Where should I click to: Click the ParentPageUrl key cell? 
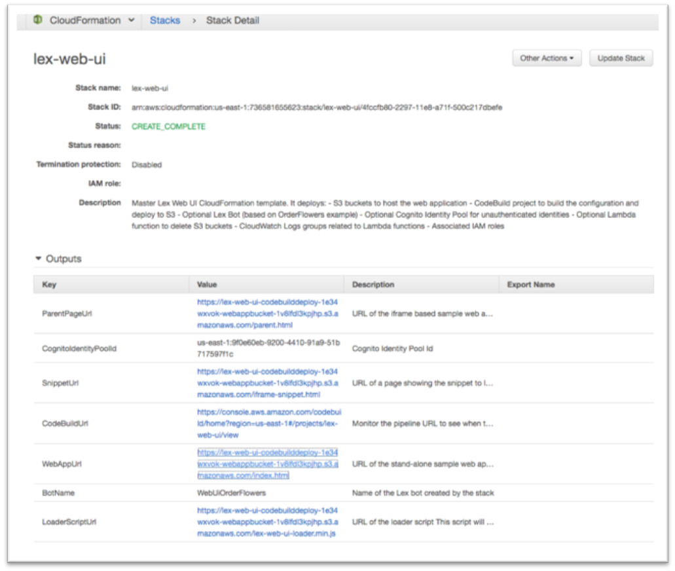click(x=67, y=314)
